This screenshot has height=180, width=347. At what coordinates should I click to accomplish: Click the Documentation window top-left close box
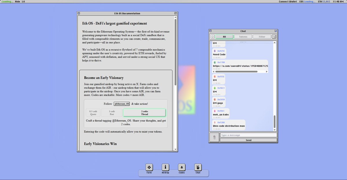tap(79, 13)
